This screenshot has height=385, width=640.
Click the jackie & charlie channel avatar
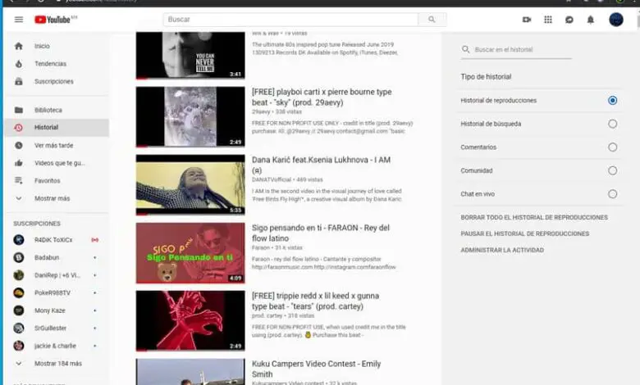pos(19,346)
